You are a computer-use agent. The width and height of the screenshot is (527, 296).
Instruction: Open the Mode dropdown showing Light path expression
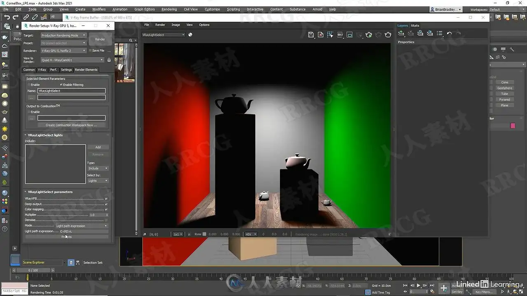[82, 226]
